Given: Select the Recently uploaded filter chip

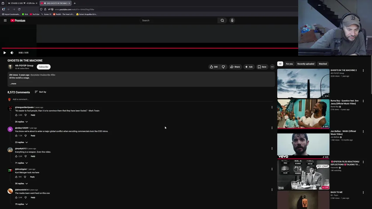Looking at the screenshot, I should pyautogui.click(x=306, y=64).
